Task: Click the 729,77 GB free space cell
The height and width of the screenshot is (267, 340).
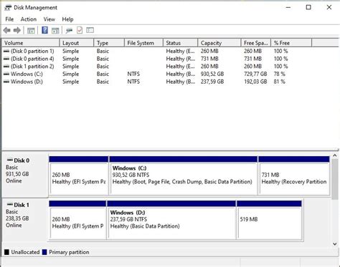Action: tap(255, 74)
